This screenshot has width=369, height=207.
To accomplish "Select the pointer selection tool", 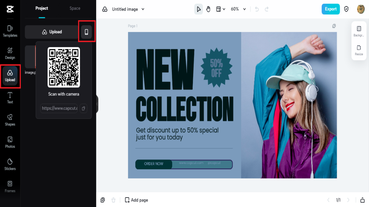I will (199, 9).
